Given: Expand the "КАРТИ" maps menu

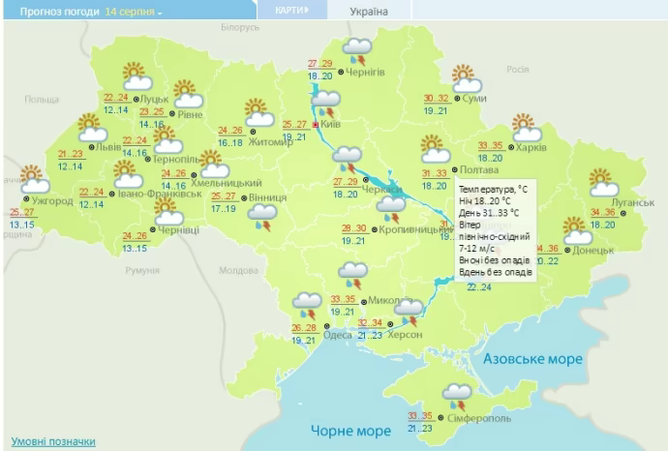Looking at the screenshot, I should click(290, 11).
